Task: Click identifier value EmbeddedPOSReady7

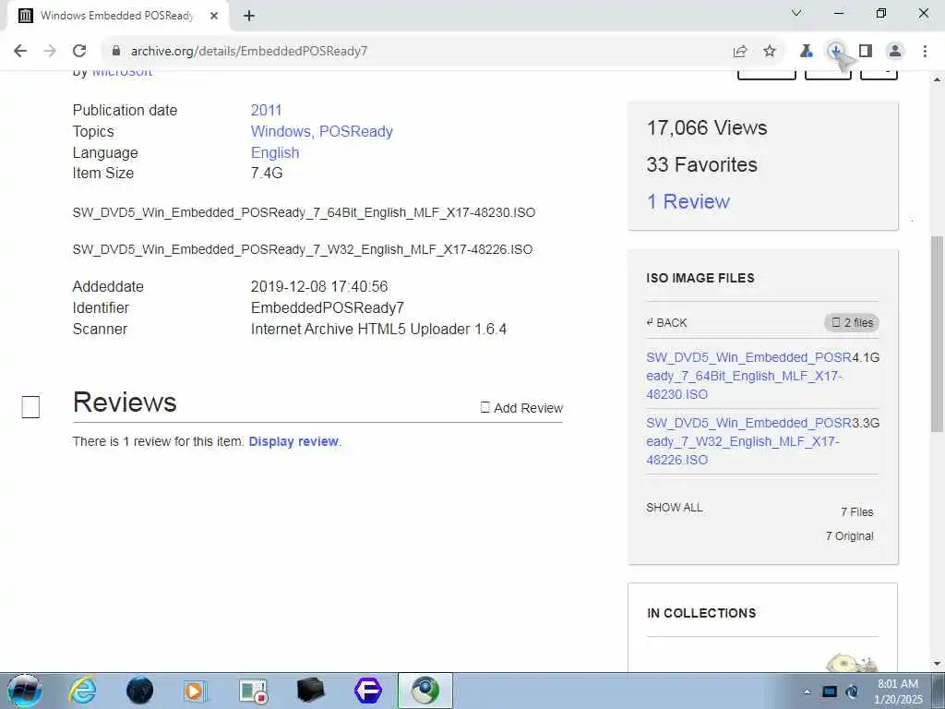Action: point(328,308)
